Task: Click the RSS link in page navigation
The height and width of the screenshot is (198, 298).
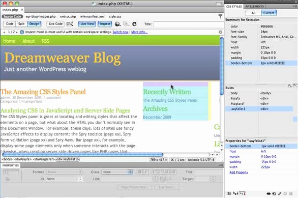Action: pos(45,41)
